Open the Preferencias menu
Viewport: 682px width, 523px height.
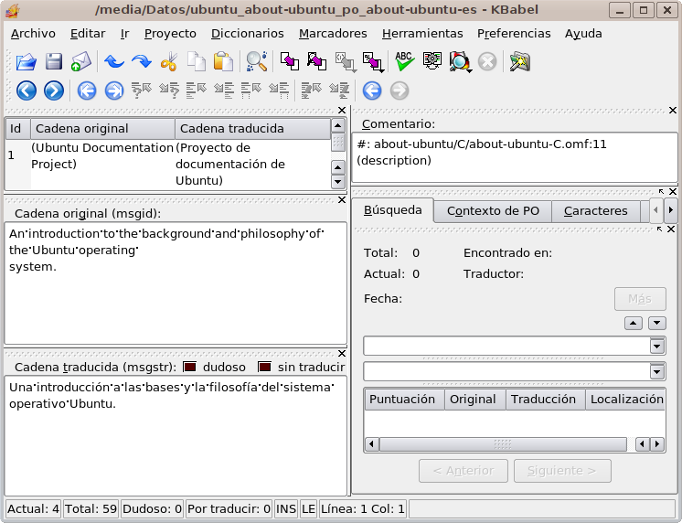click(x=514, y=34)
